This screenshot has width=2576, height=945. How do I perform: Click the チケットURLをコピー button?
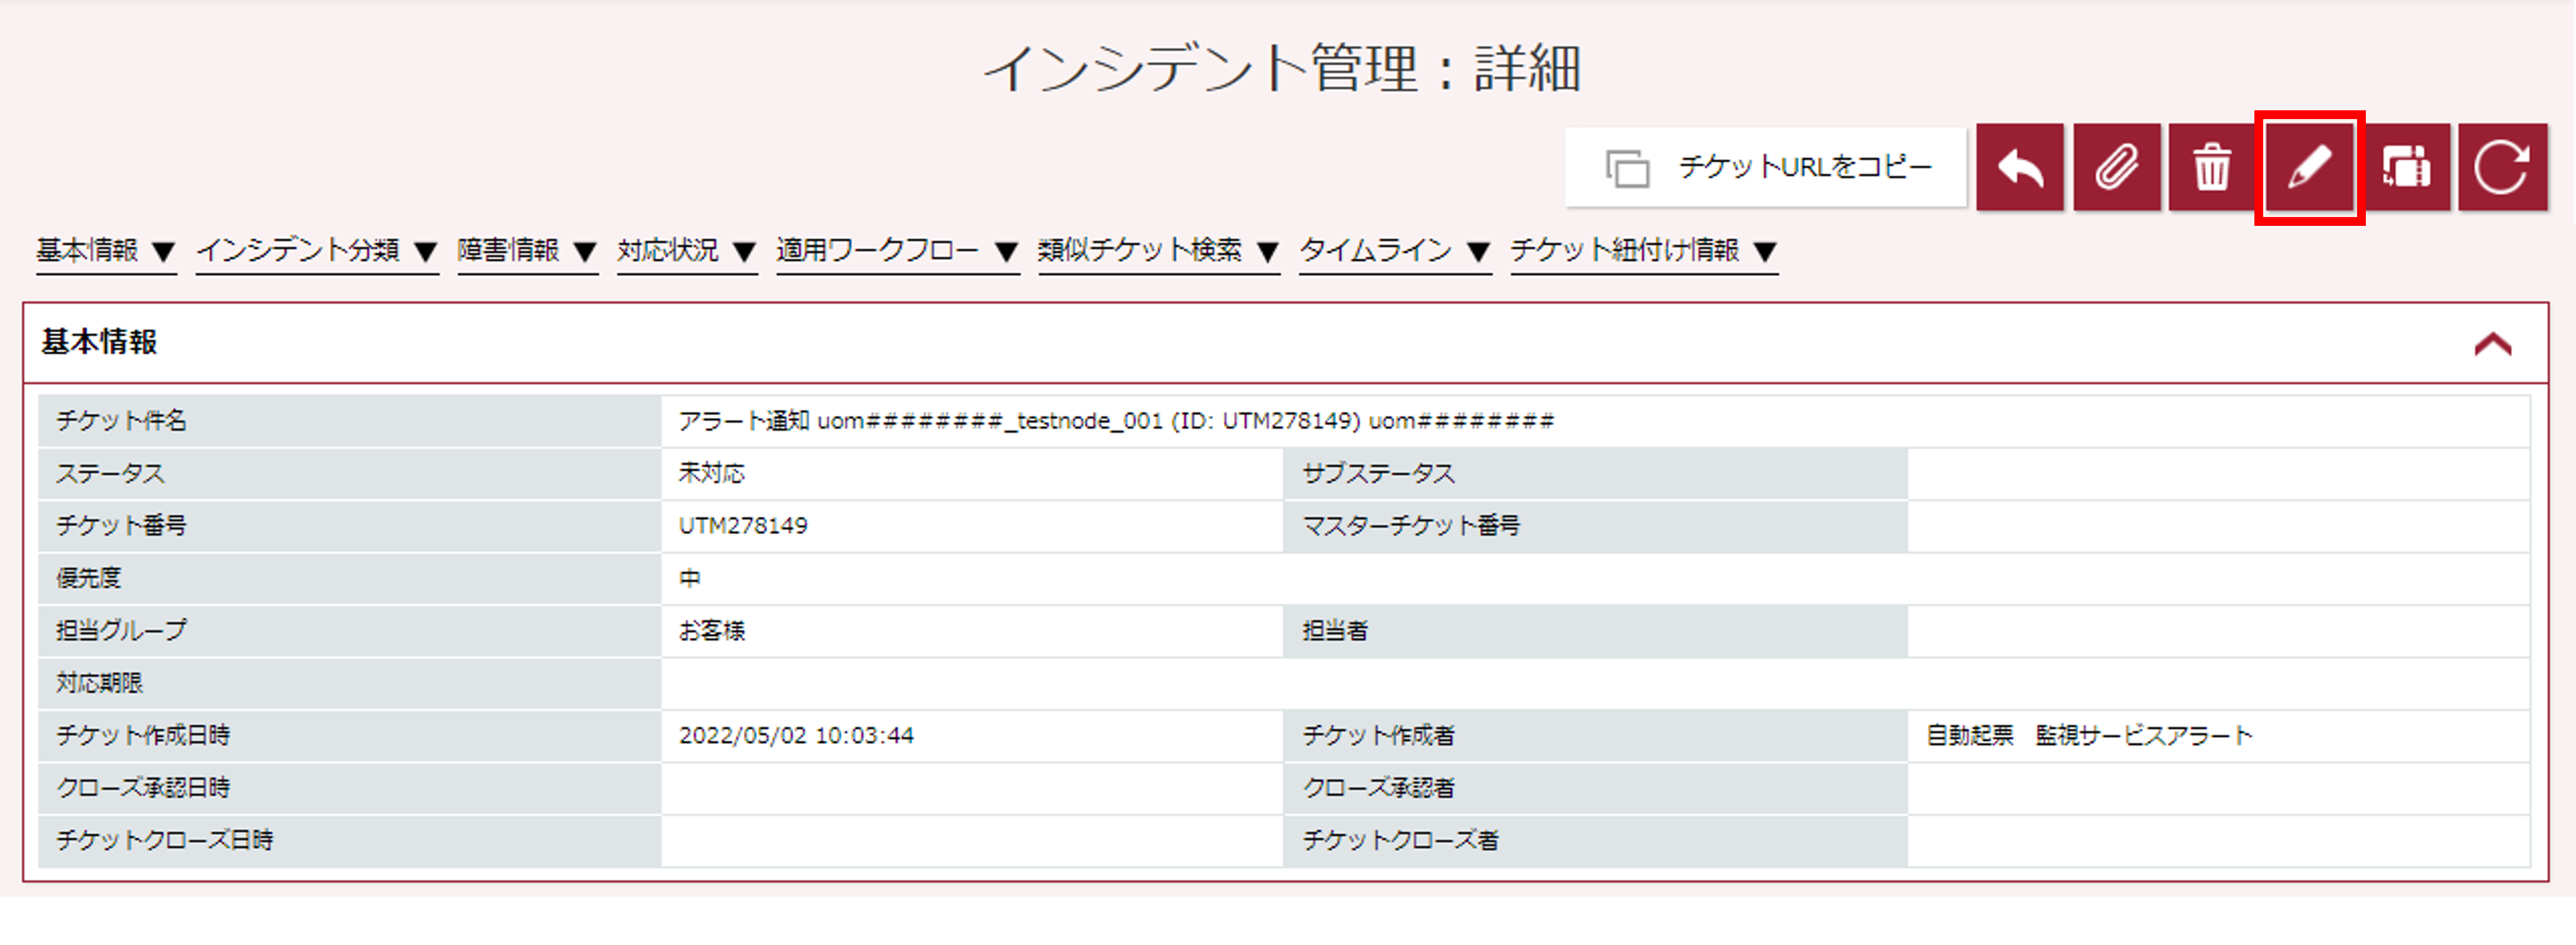1766,167
